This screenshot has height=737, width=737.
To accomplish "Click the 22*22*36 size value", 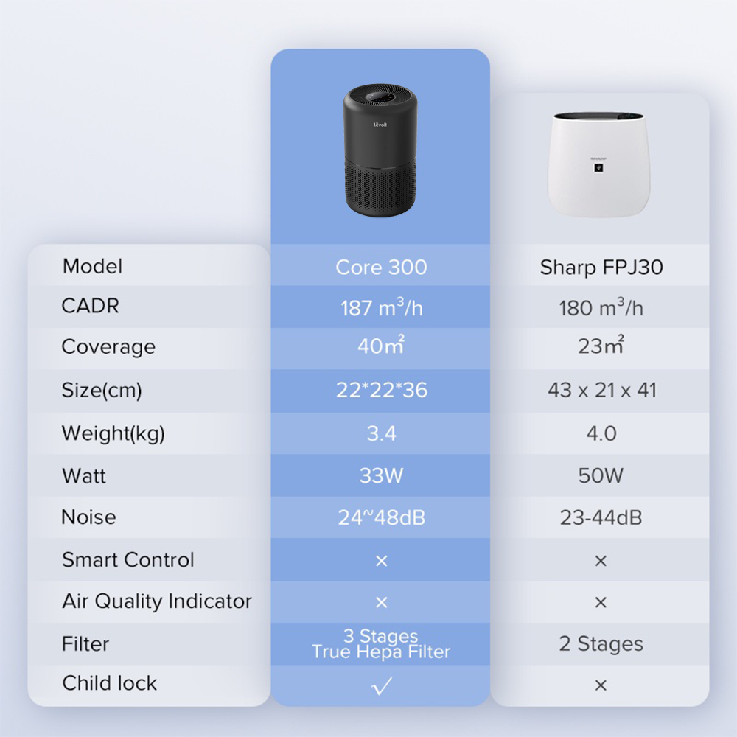I will coord(381,390).
